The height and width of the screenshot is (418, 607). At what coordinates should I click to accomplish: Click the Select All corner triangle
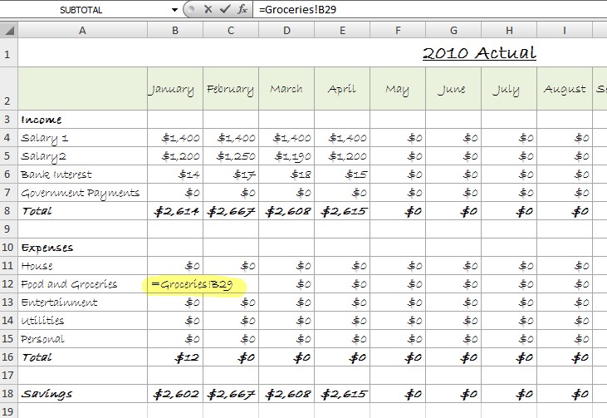click(8, 31)
